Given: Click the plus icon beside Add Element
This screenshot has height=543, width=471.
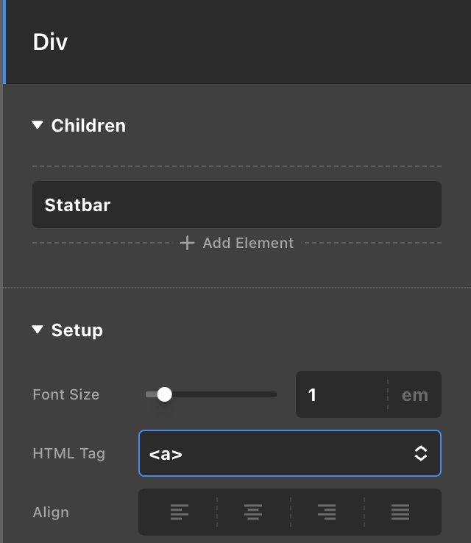Looking at the screenshot, I should [x=187, y=243].
